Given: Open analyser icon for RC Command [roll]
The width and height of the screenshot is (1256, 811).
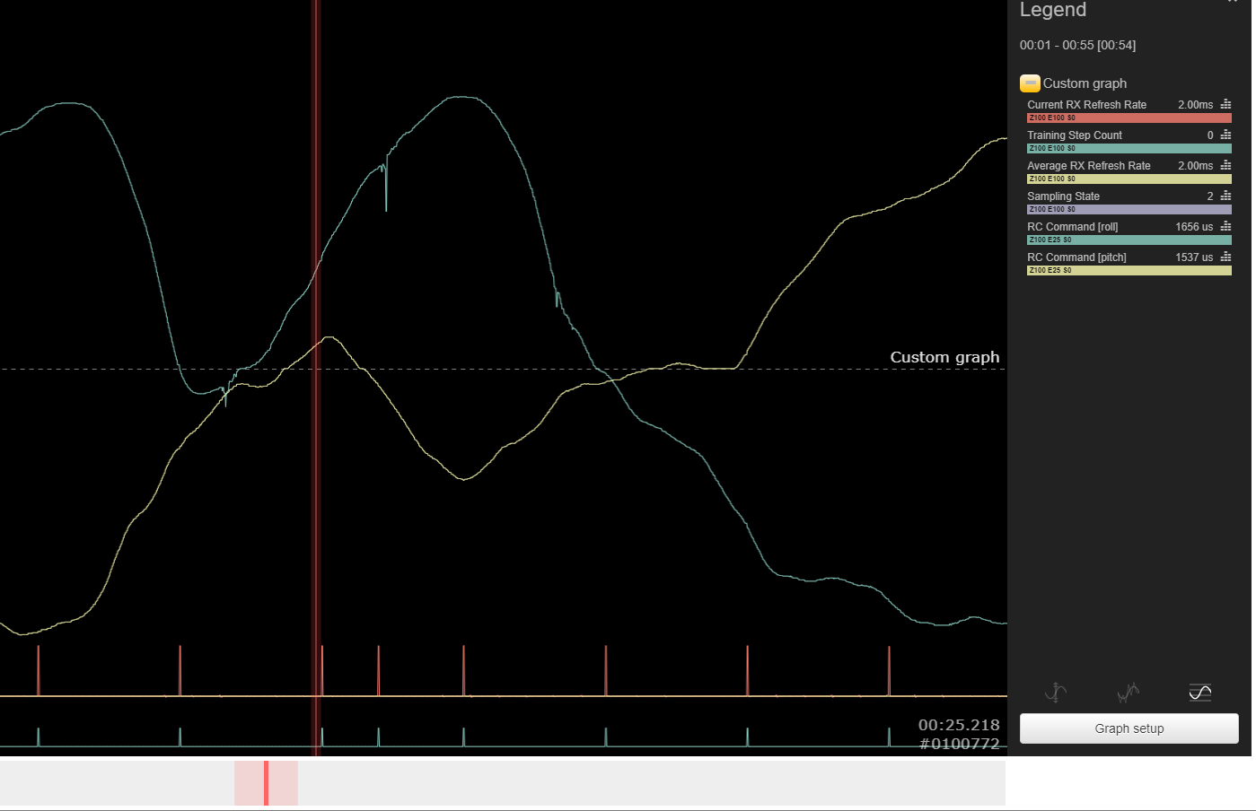Looking at the screenshot, I should pyautogui.click(x=1225, y=227).
